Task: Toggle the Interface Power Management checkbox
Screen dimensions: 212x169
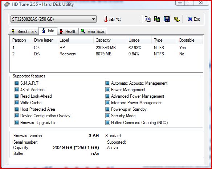Action: [x=107, y=103]
